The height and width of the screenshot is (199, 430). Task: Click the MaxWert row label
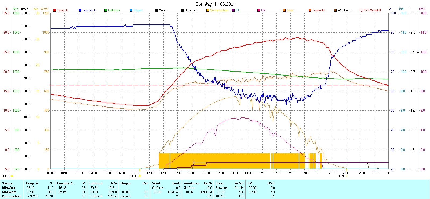pos(9,192)
